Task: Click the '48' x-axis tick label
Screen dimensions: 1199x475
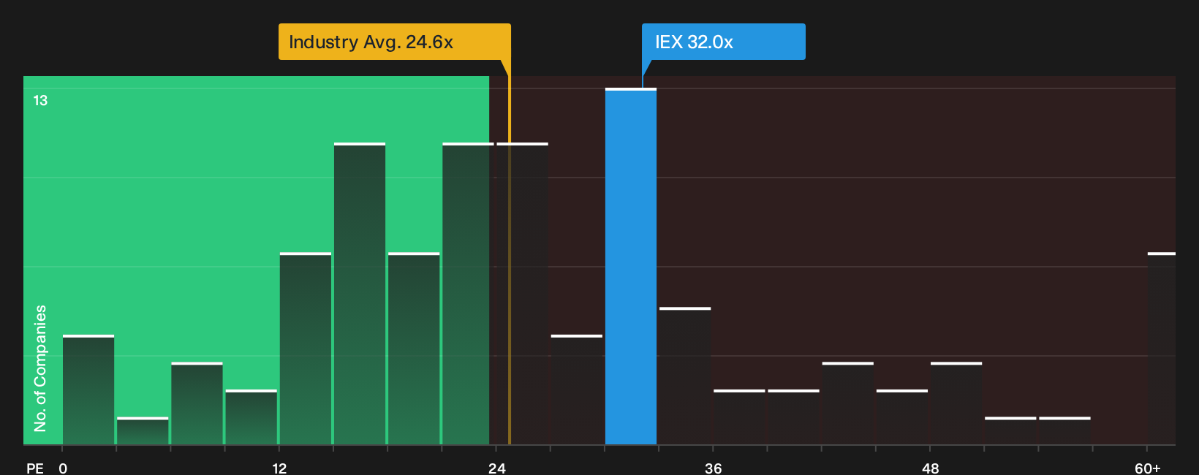Action: (931, 468)
